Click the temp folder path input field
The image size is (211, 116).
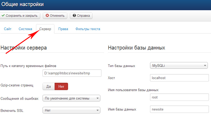pos(72,73)
